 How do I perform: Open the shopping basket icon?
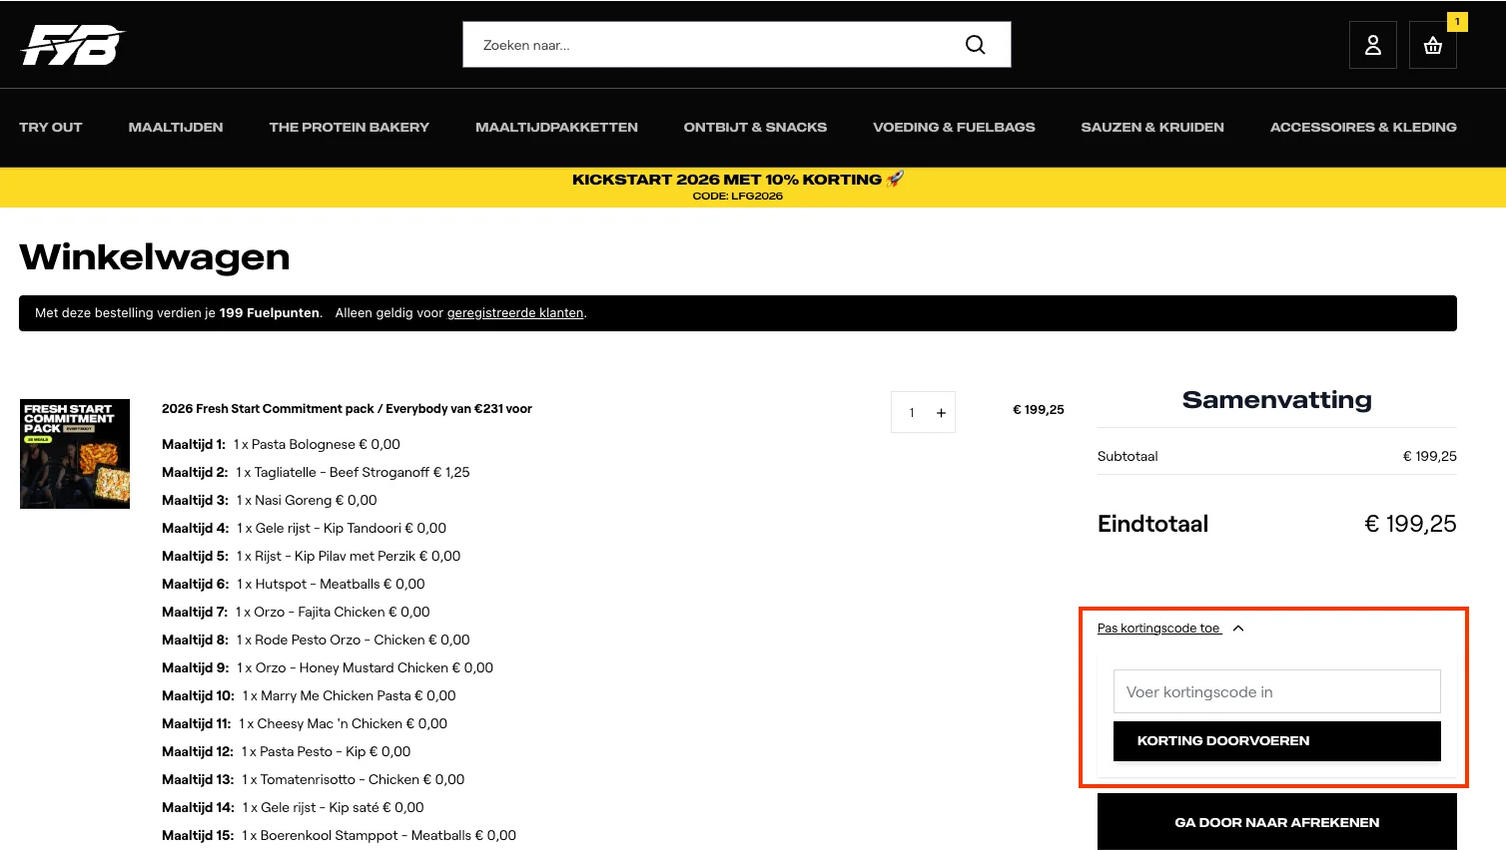click(x=1432, y=45)
